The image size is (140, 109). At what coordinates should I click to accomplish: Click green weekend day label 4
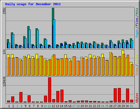(21, 106)
